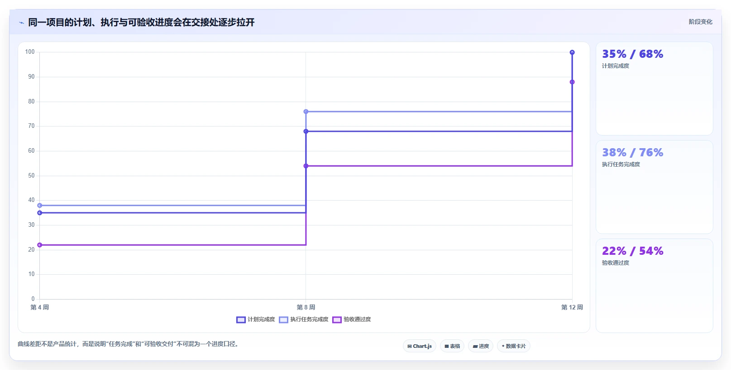The width and height of the screenshot is (731, 370).
Task: Click the 进度 chip
Action: 481,346
